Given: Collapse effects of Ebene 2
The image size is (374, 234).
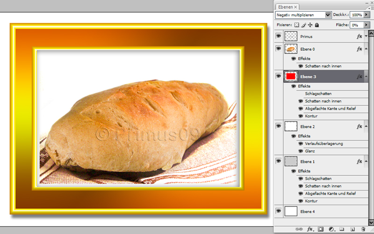Looking at the screenshot, I should tap(366, 126).
